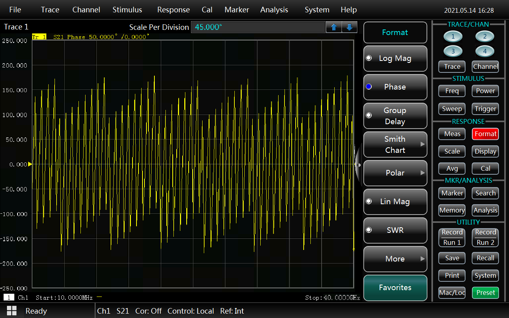This screenshot has height=318, width=509.
Task: Open the File menu
Action: (x=15, y=10)
